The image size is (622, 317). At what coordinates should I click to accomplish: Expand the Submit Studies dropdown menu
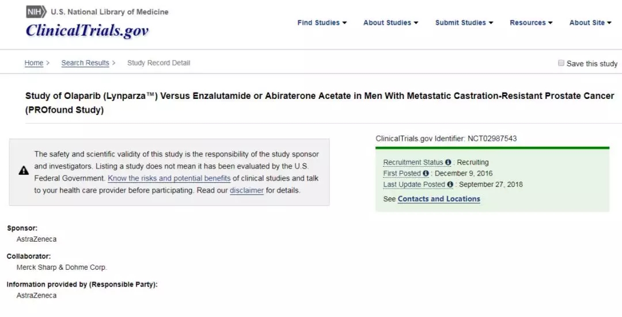click(x=464, y=23)
